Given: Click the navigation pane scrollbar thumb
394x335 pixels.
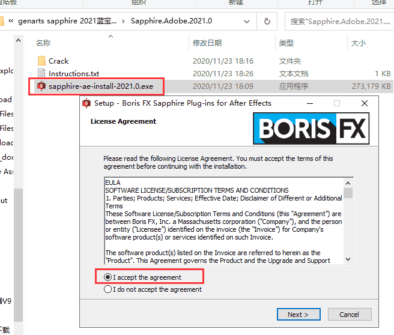Looking at the screenshot, I should 18,255.
